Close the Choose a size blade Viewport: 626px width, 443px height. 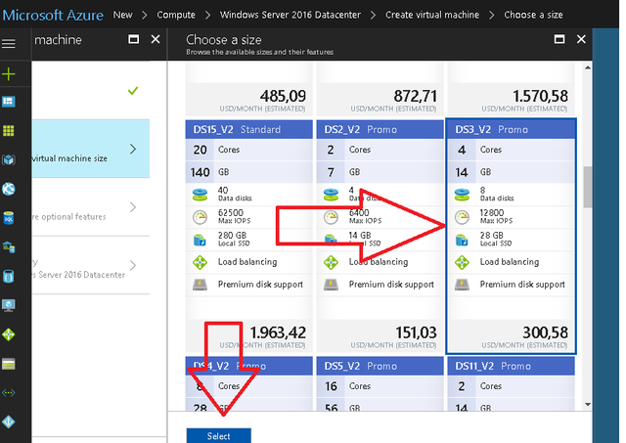[x=581, y=39]
